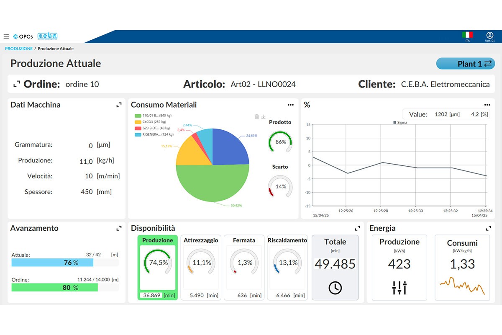The height and width of the screenshot is (335, 502).
Task: Toggle the 110/01 B... legend entry
Action: click(154, 116)
